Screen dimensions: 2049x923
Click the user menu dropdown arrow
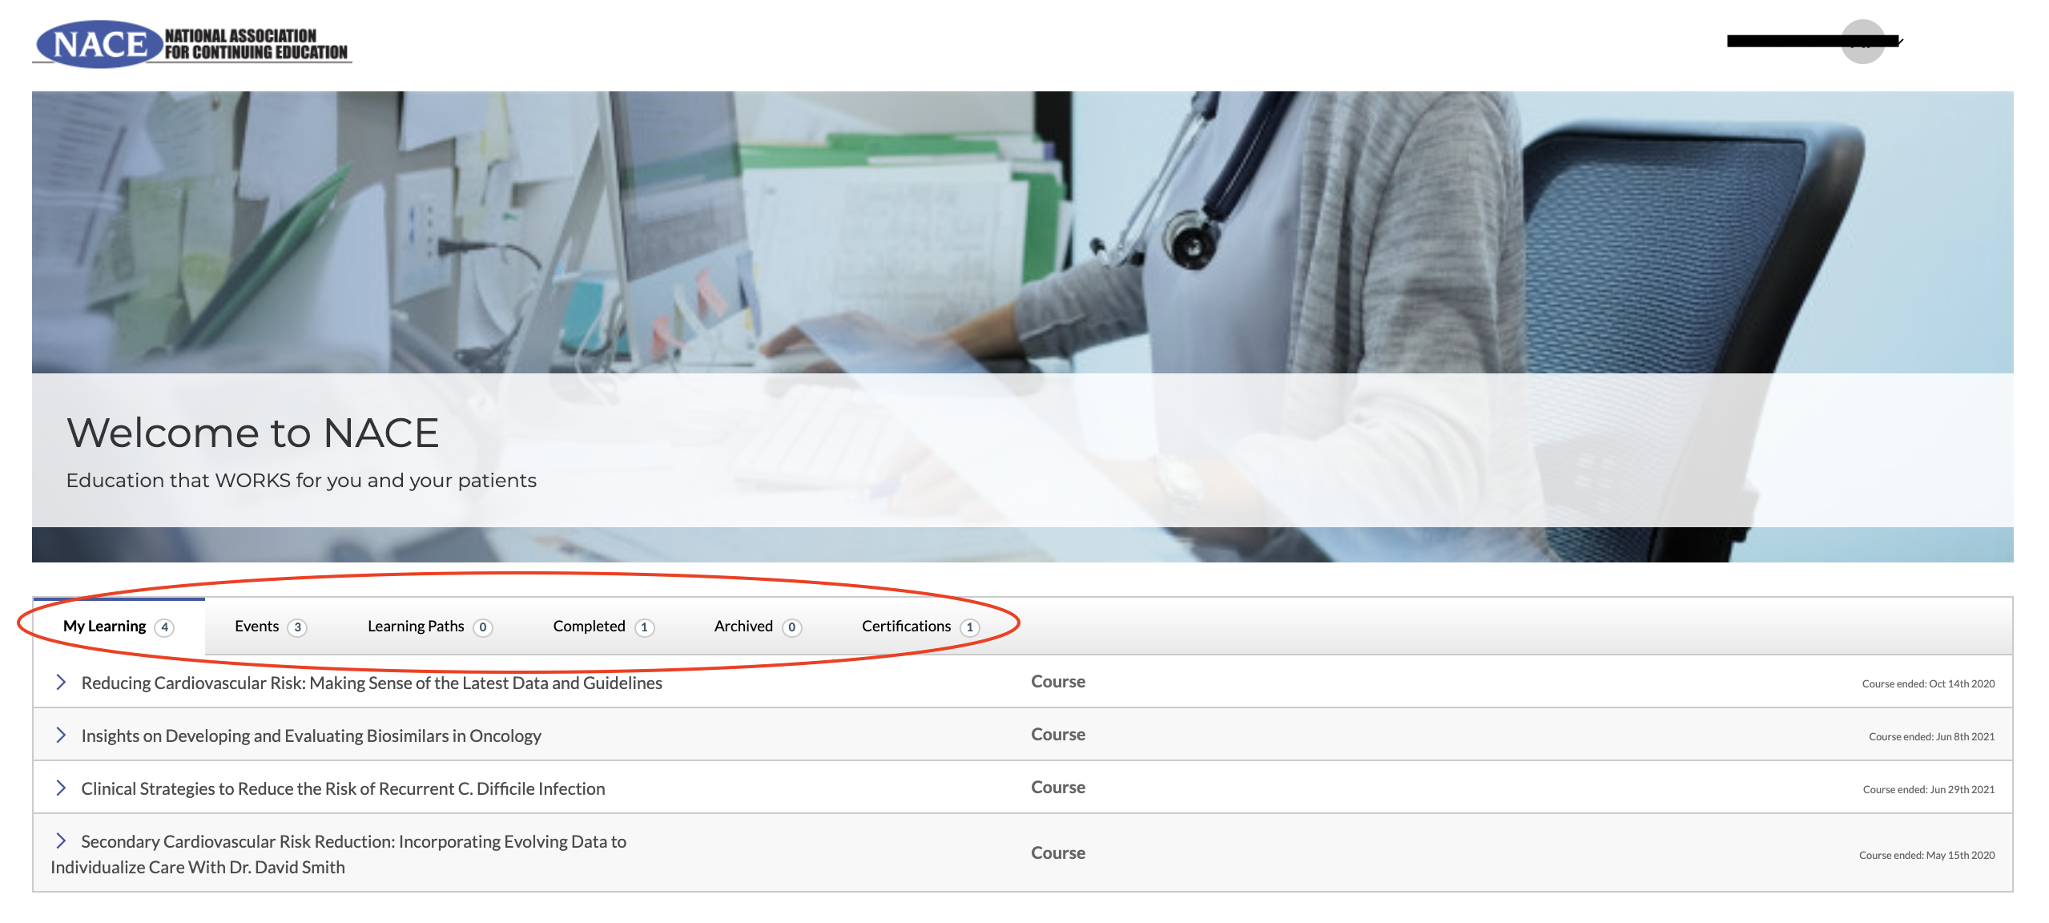1900,42
